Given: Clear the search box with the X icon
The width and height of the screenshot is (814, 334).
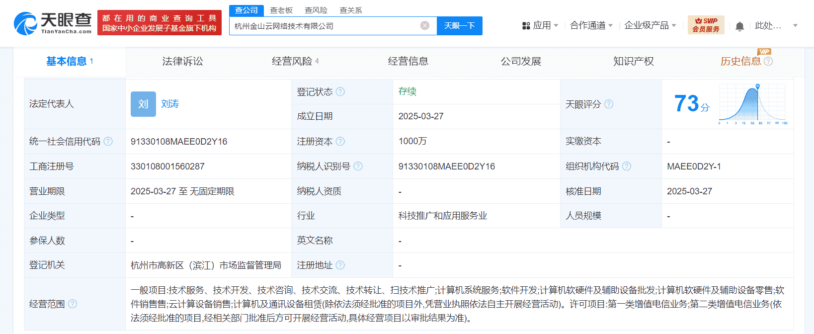Looking at the screenshot, I should tap(425, 25).
